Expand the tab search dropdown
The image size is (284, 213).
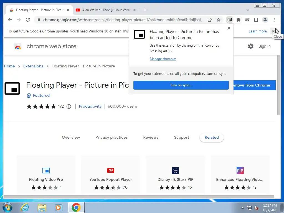tap(248, 10)
